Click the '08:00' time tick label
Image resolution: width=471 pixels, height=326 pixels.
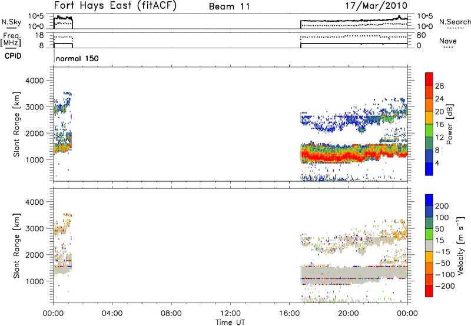tap(171, 314)
